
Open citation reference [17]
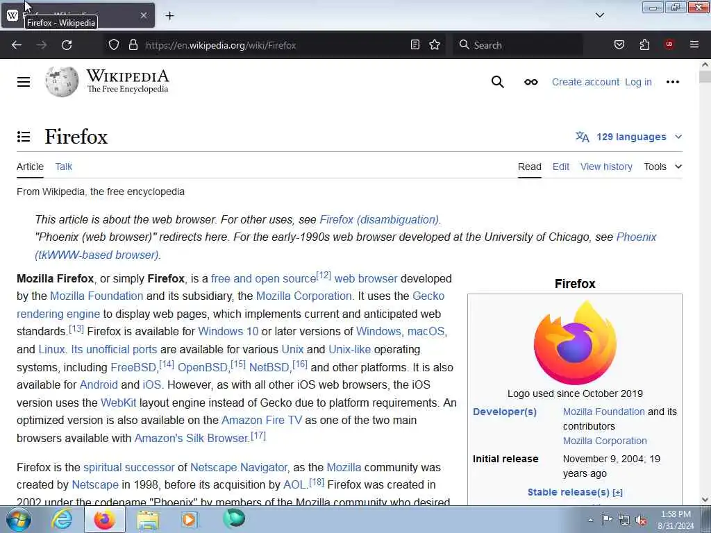(x=258, y=436)
